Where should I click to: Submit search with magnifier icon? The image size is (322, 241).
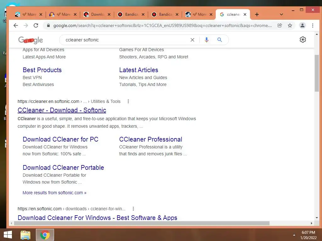coord(219,40)
